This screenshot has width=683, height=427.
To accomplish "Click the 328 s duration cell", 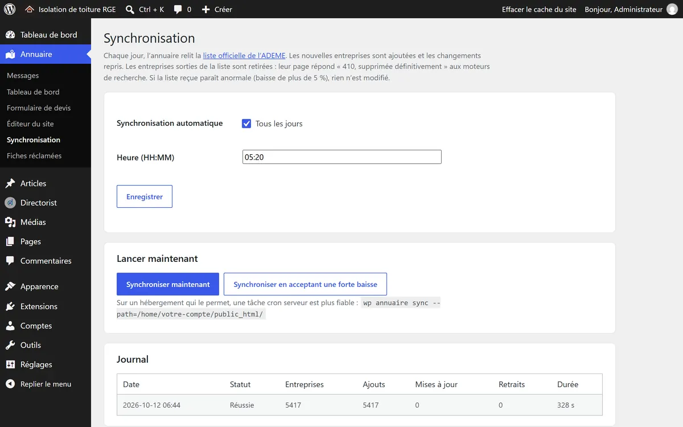I will pos(566,405).
